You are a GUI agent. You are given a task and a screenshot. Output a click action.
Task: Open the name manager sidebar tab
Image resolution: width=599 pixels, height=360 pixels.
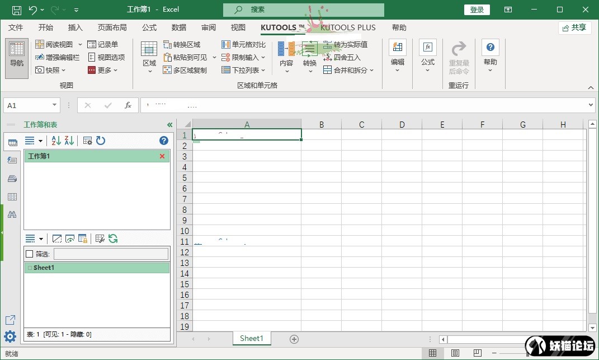pos(12,178)
